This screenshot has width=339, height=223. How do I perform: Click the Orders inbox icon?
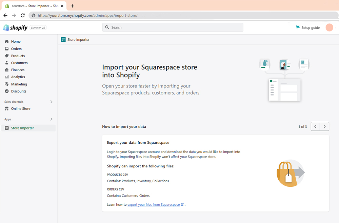coord(7,48)
